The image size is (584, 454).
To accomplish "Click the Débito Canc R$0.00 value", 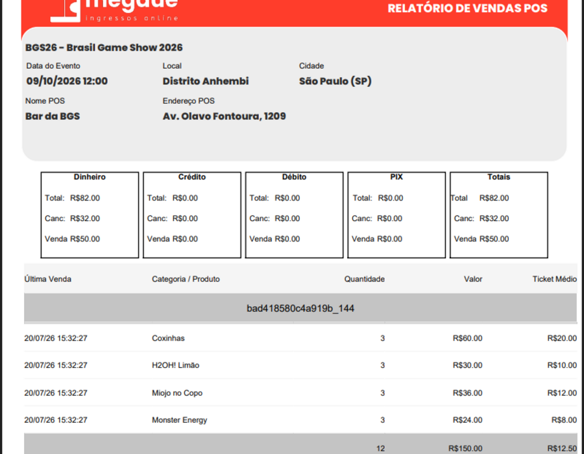I will 287,219.
